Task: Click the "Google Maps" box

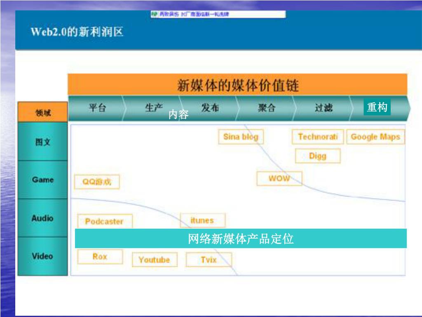Action: tap(375, 137)
